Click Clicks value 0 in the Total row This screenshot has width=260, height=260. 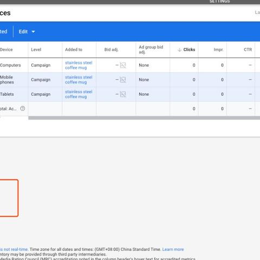[194, 109]
